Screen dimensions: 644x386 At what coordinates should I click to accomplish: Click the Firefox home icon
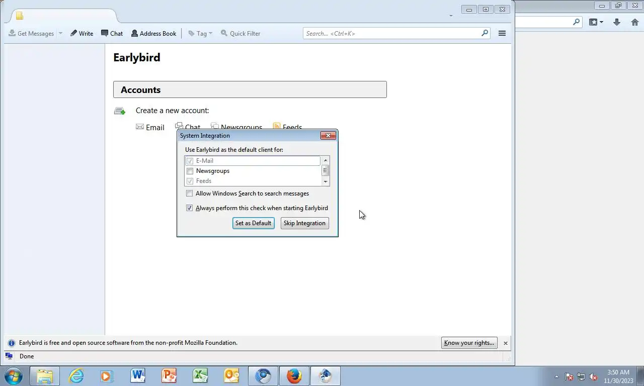pyautogui.click(x=635, y=22)
